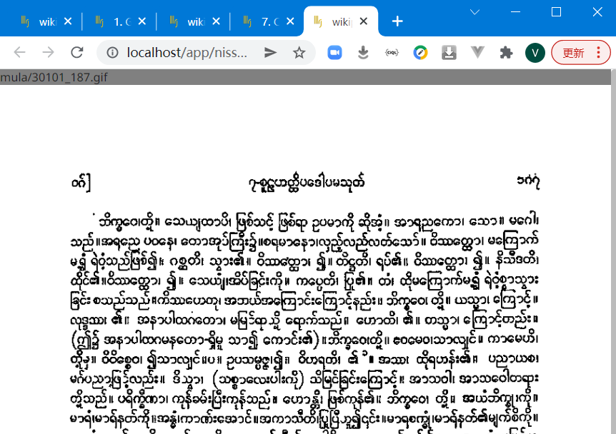The image size is (616, 434).
Task: Go forward to the next page
Action: (49, 52)
